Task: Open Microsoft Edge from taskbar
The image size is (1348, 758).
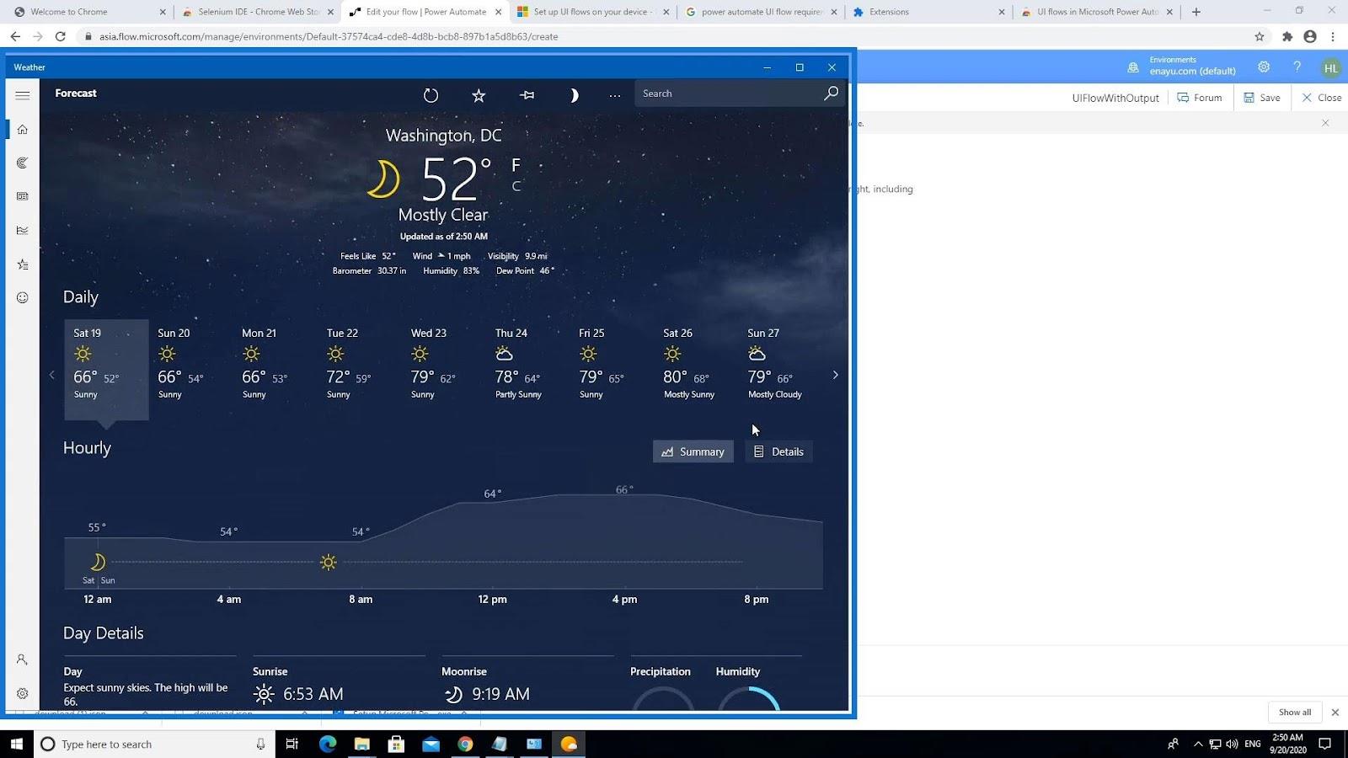Action: point(328,744)
